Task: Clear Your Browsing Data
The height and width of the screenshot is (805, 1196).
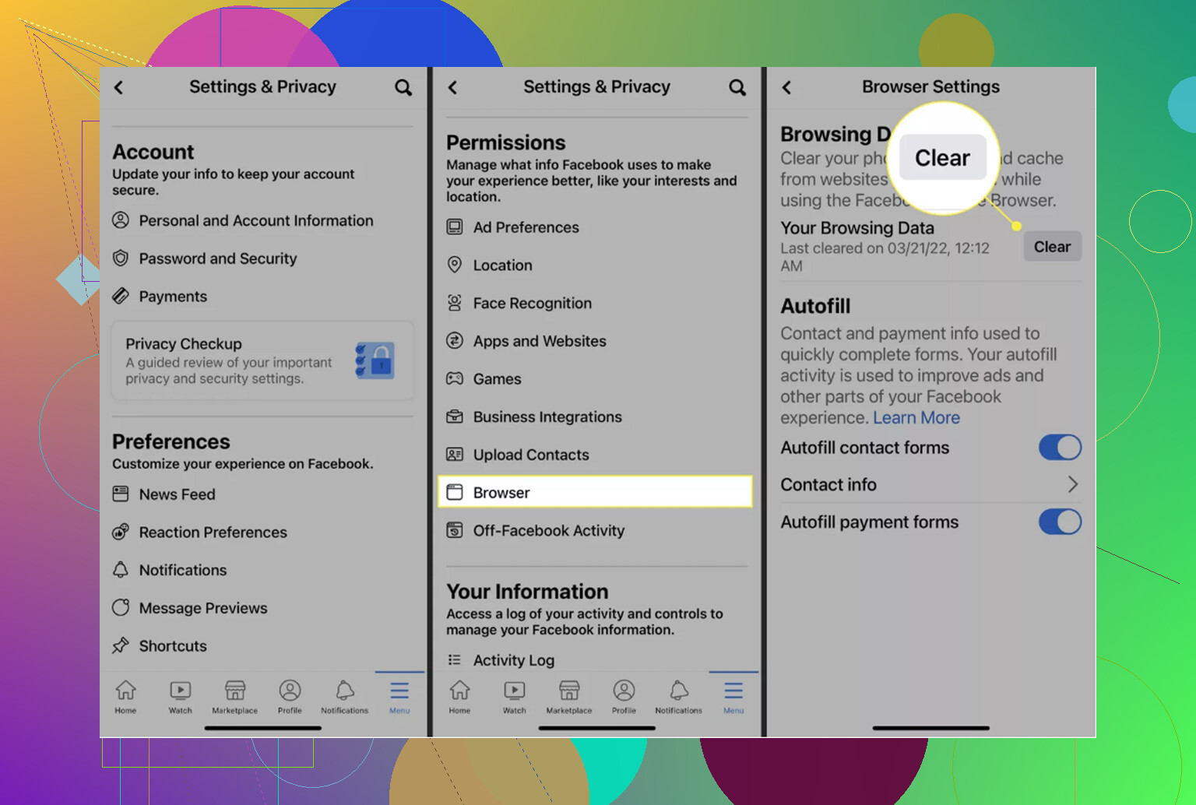Action: click(x=1053, y=247)
